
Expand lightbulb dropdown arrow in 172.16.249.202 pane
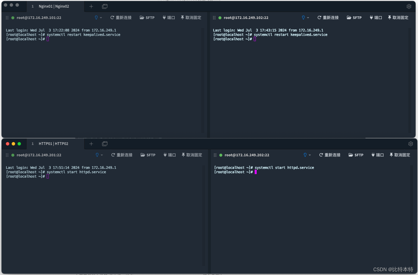click(x=310, y=155)
